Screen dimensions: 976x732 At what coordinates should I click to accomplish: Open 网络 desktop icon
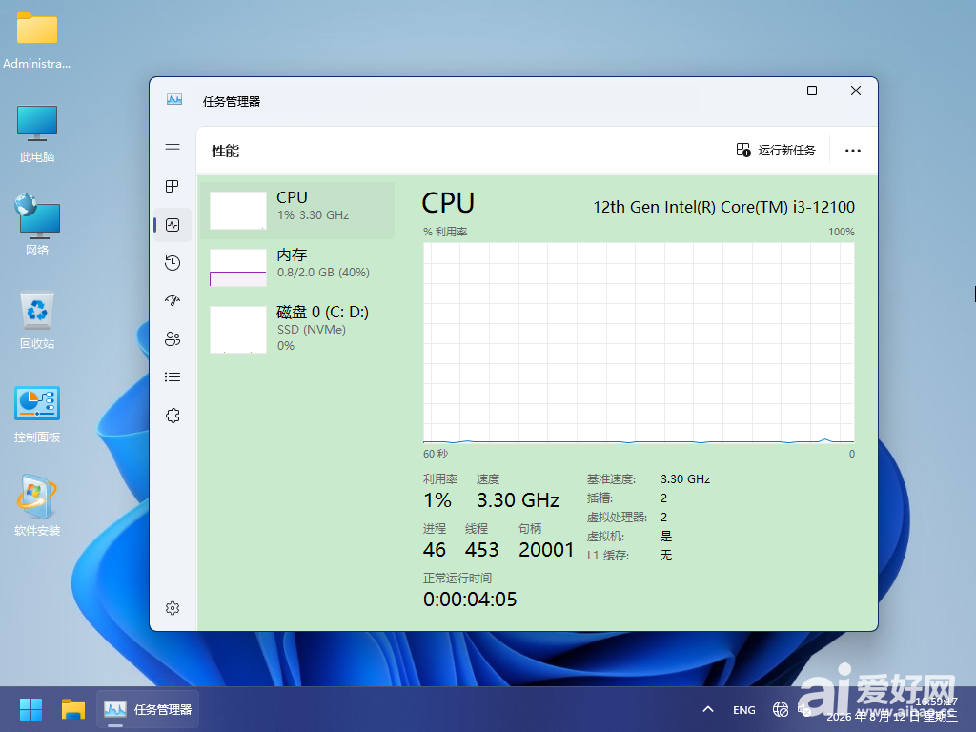click(x=37, y=225)
